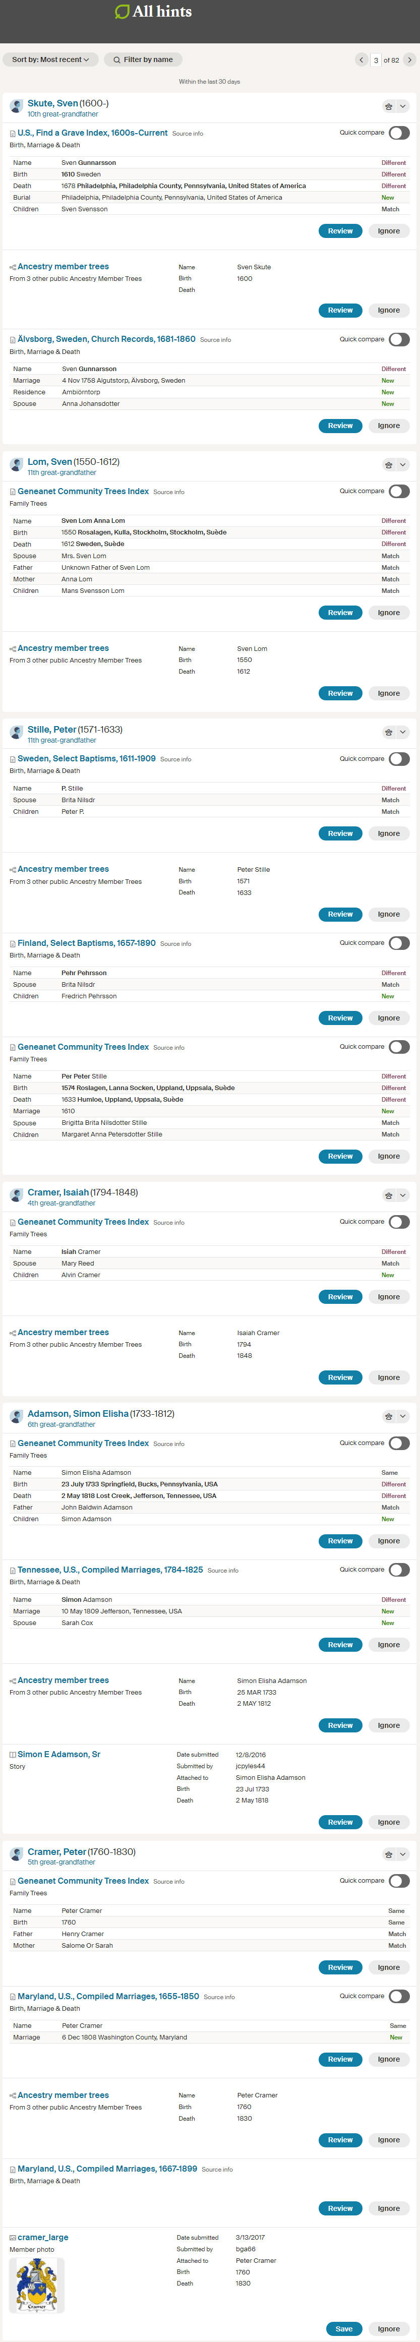Open Maryland Compiled Marriages 1655-1850 record
The height and width of the screenshot is (2342, 420).
pyautogui.click(x=108, y=1997)
